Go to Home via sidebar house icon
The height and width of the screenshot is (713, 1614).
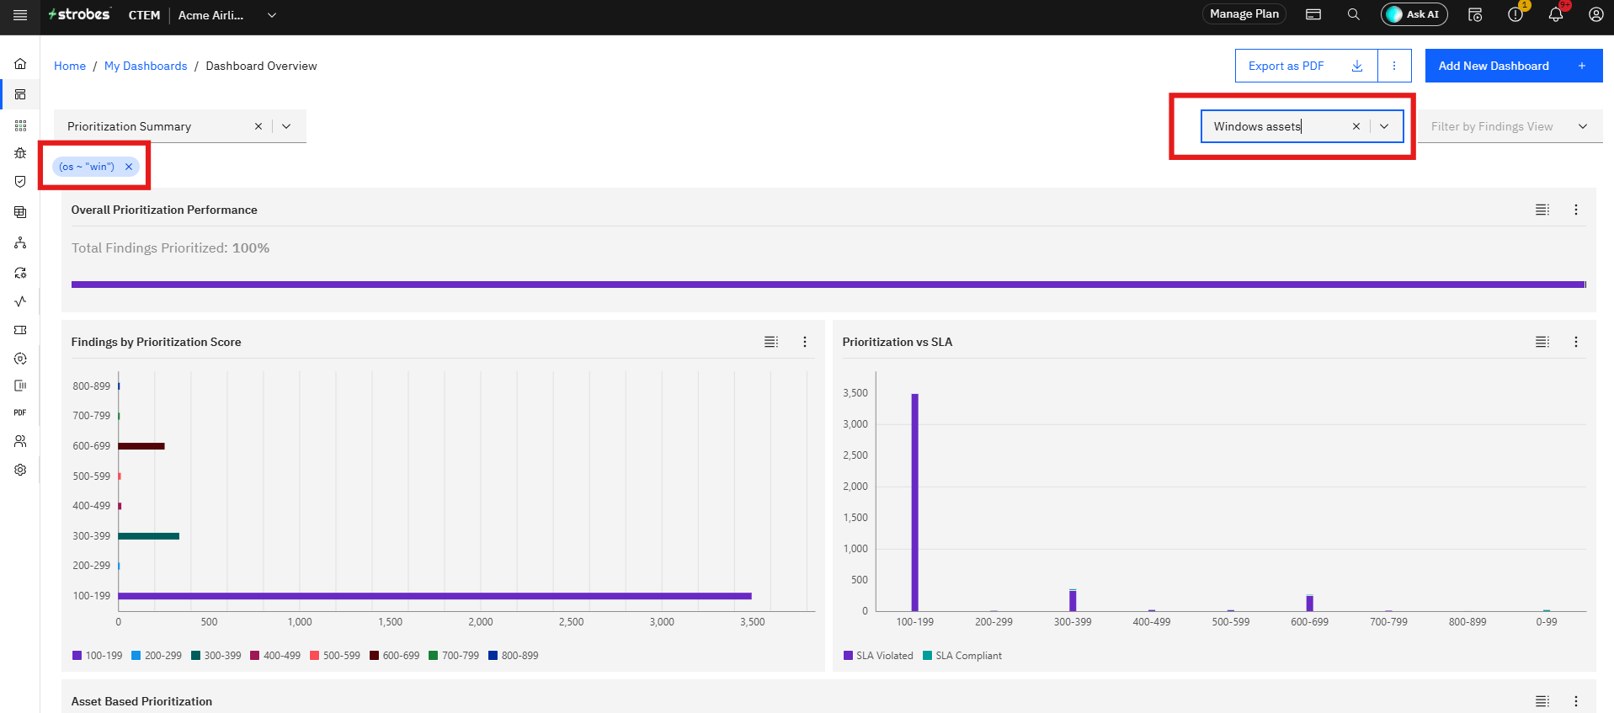click(x=20, y=64)
